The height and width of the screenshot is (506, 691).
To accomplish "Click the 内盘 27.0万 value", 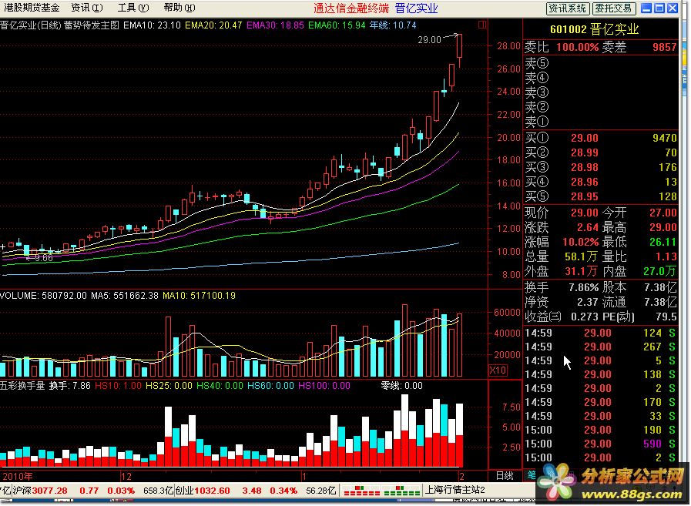I will [x=660, y=271].
